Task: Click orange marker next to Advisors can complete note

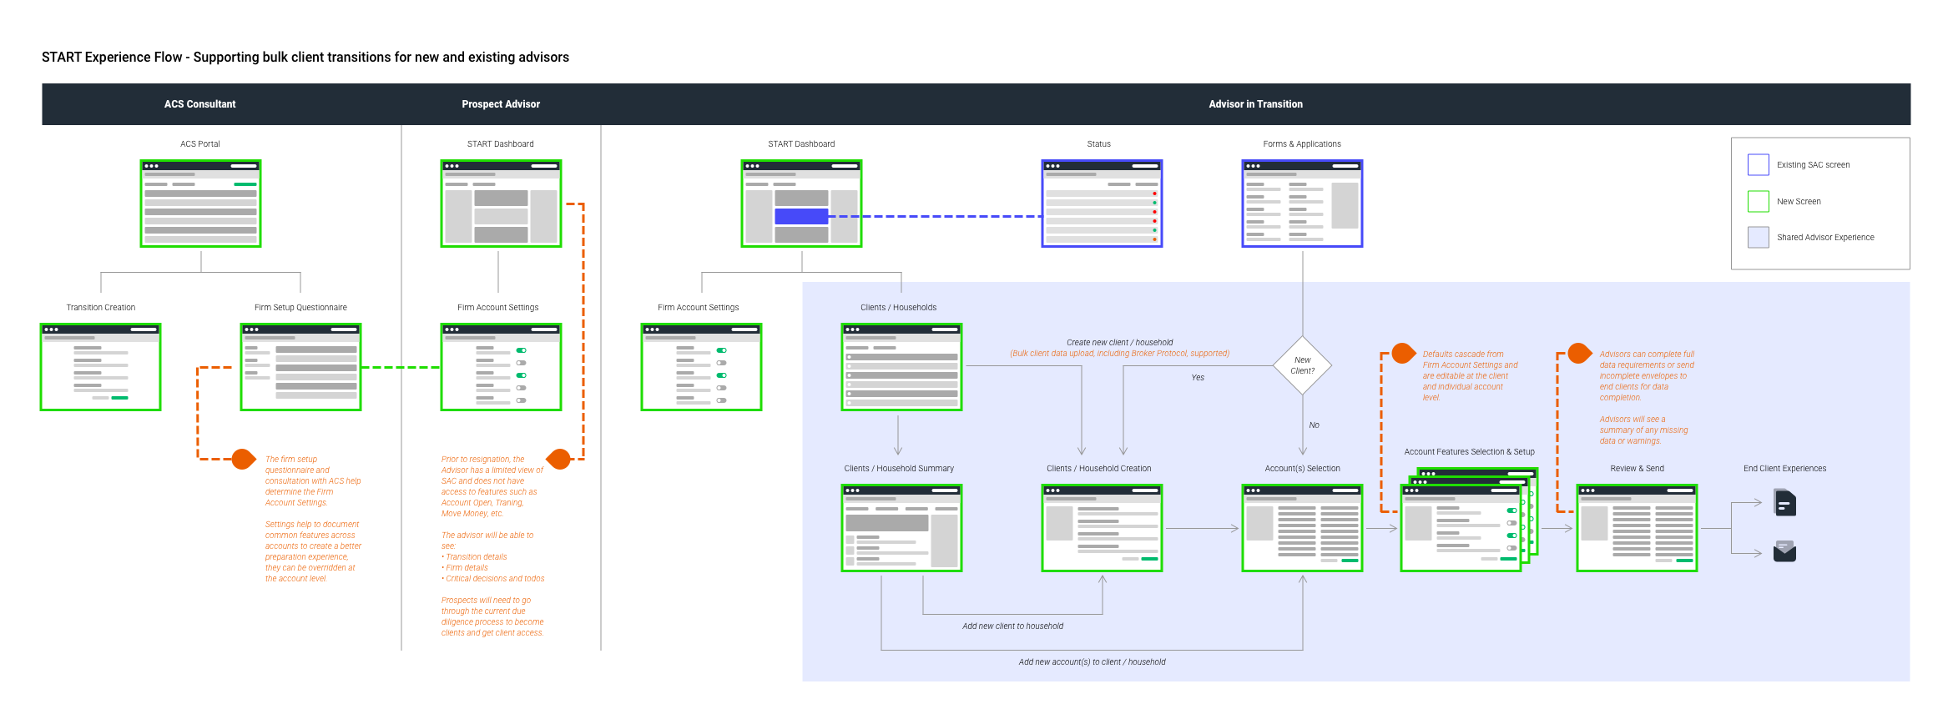Action: [1579, 354]
